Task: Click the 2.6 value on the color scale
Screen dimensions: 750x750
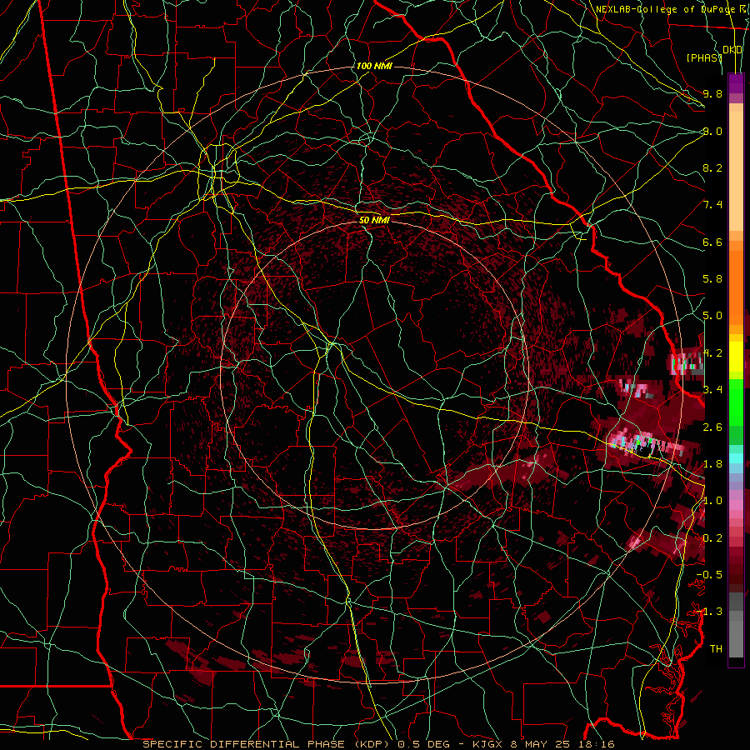Action: 712,427
